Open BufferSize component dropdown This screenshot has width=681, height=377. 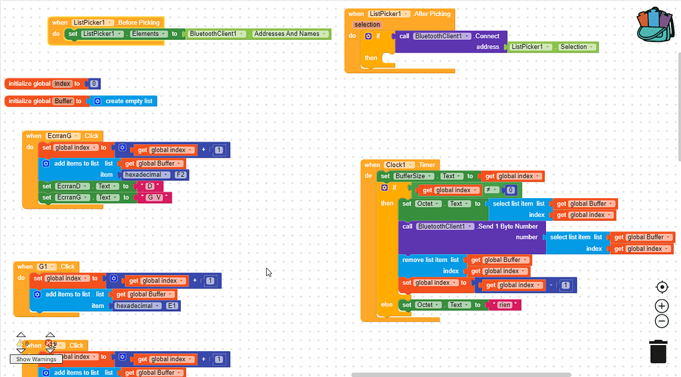(414, 176)
